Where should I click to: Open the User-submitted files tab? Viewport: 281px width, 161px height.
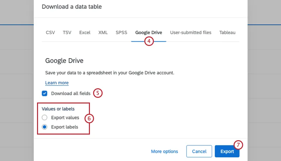tap(190, 32)
